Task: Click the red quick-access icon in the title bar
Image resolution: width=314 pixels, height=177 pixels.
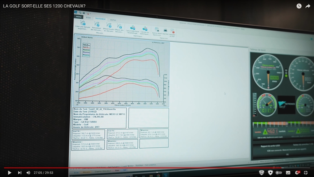Action: (x=88, y=14)
